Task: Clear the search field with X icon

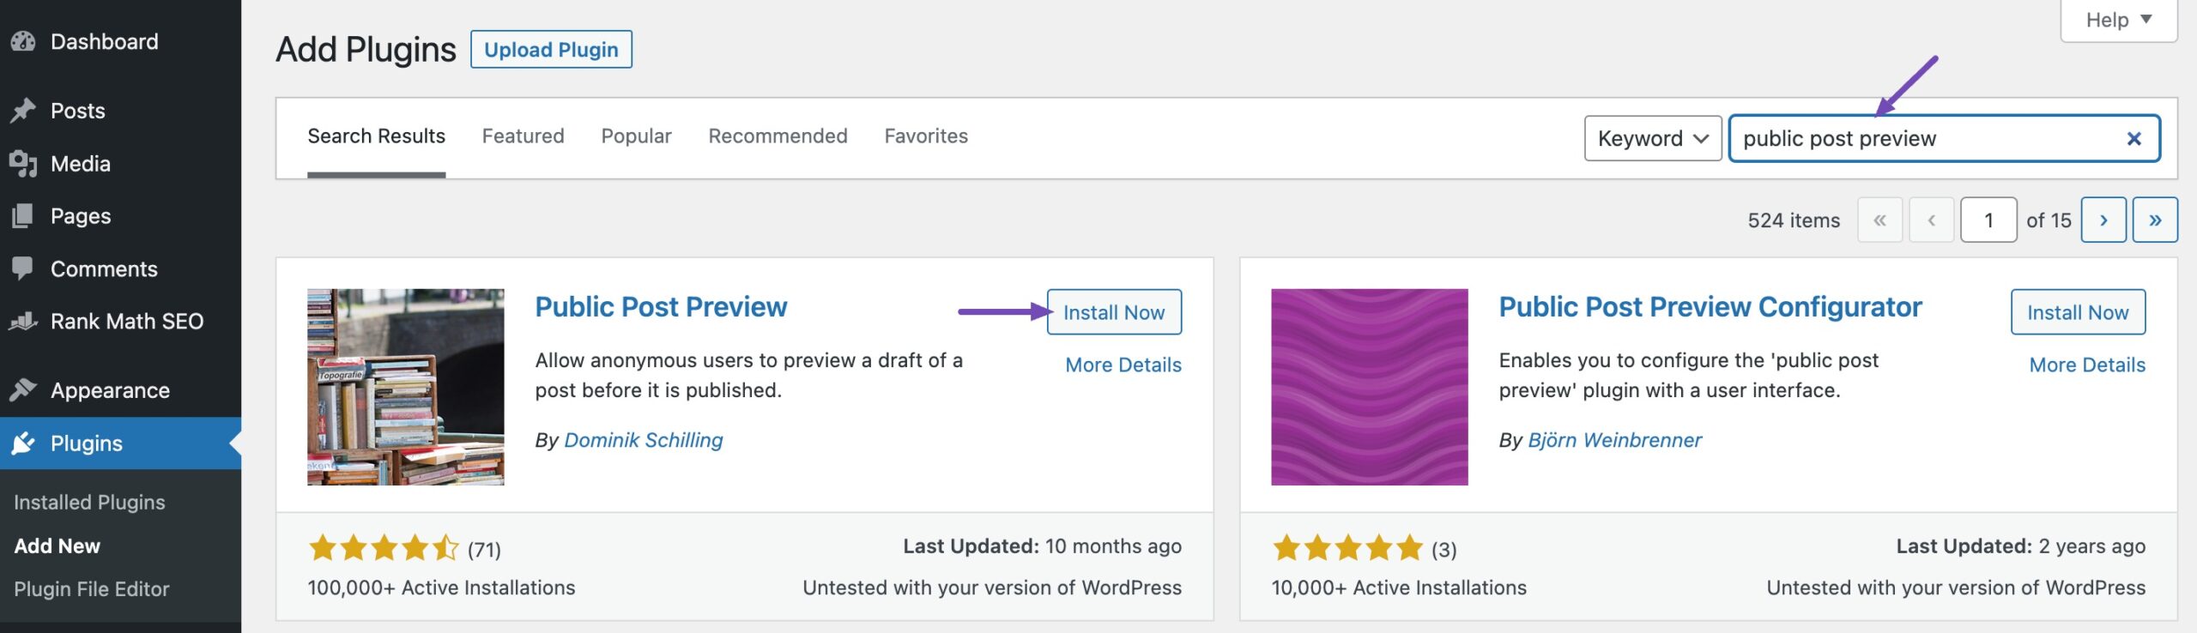Action: (2133, 138)
